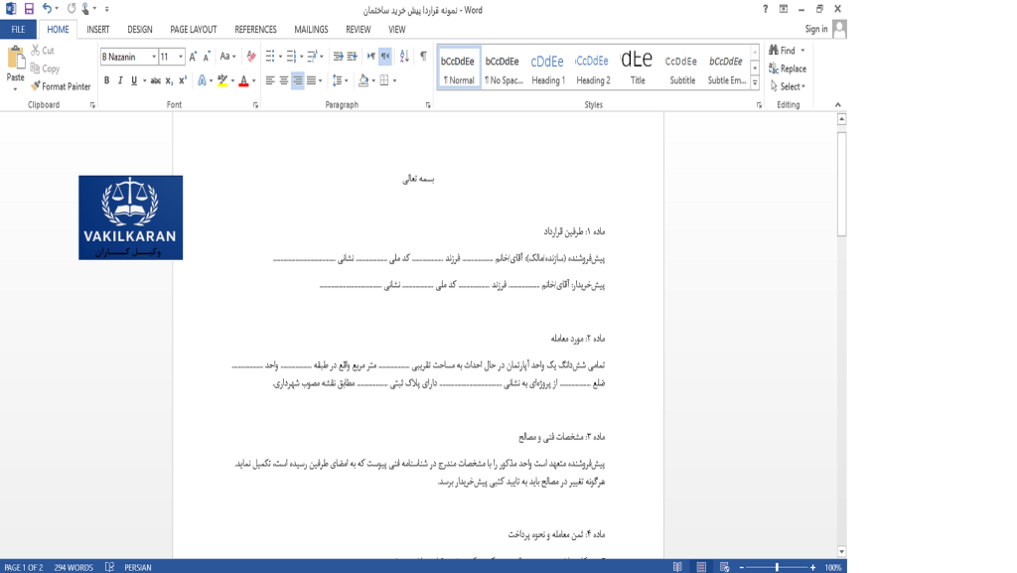Apply subscript formatting
This screenshot has width=1017, height=573.
169,79
